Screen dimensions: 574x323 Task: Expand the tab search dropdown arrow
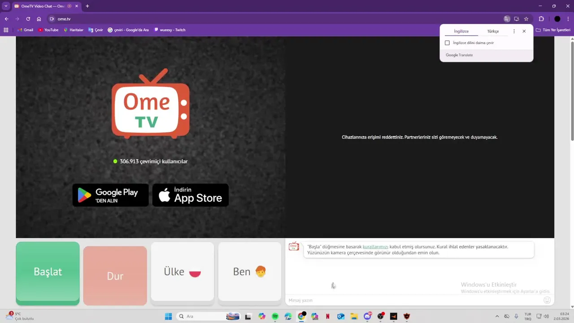(6, 6)
